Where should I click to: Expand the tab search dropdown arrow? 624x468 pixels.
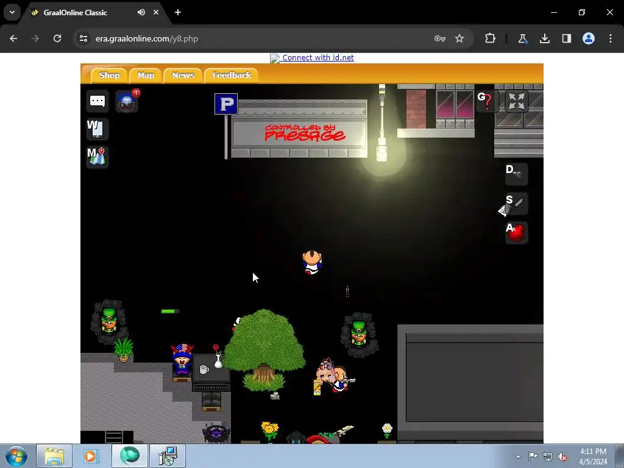click(x=12, y=12)
